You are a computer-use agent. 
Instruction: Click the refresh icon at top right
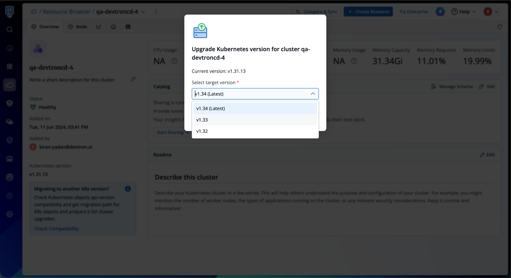coord(500,27)
